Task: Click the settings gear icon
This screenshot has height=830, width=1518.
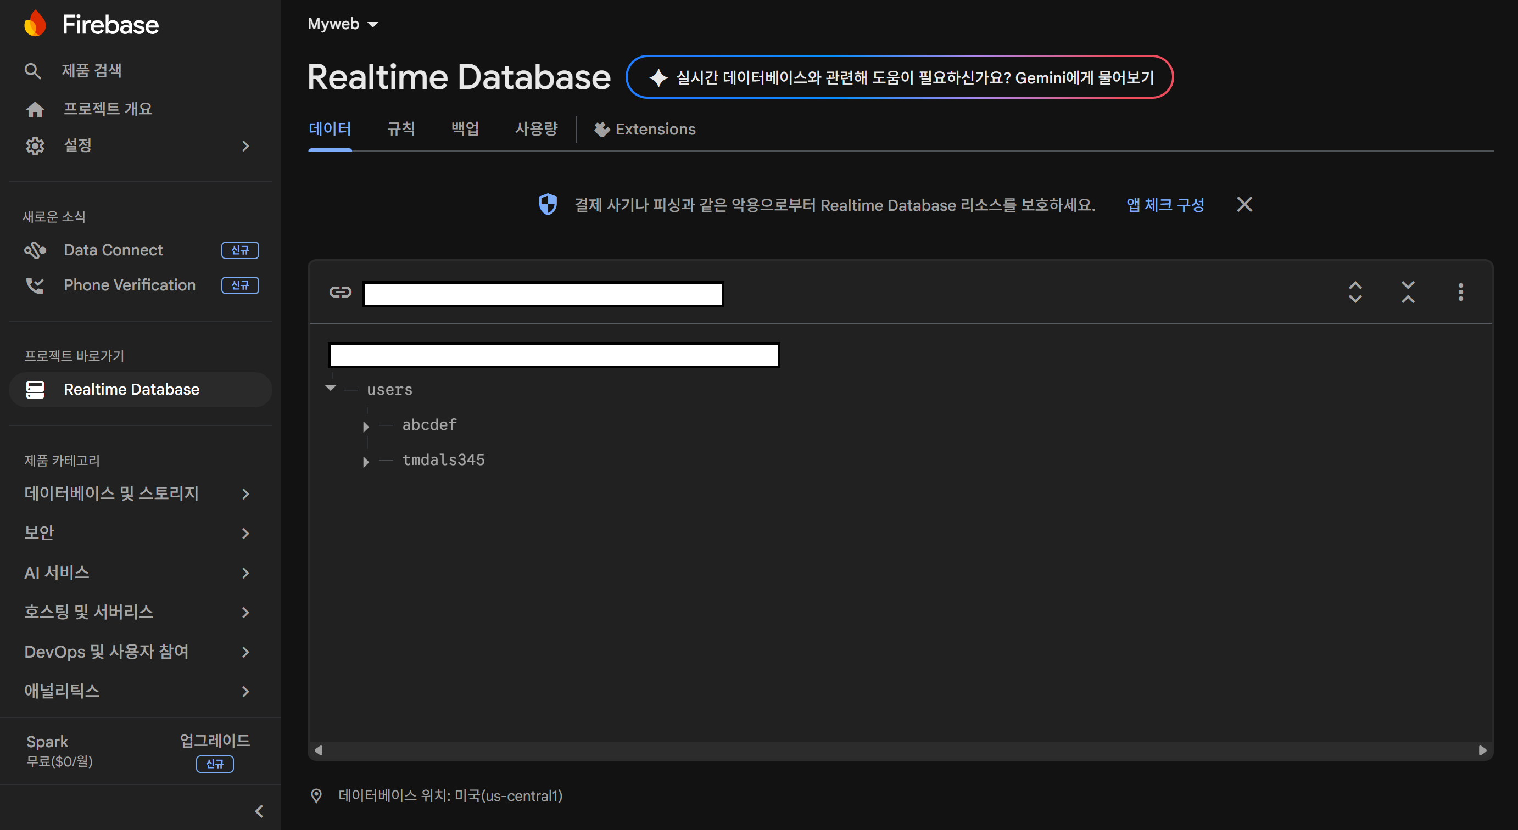Action: coord(35,145)
